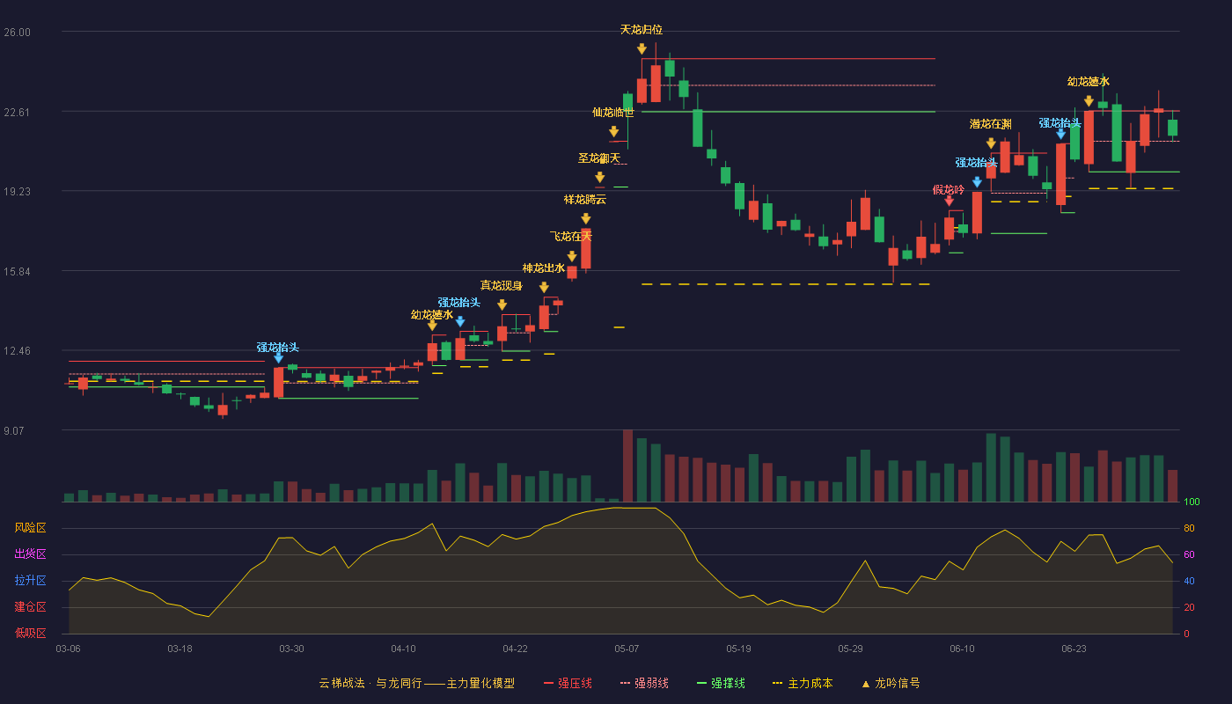Viewport: 1232px width, 704px height.
Task: Click the 祥龙腾云 signal label
Action: [x=585, y=200]
